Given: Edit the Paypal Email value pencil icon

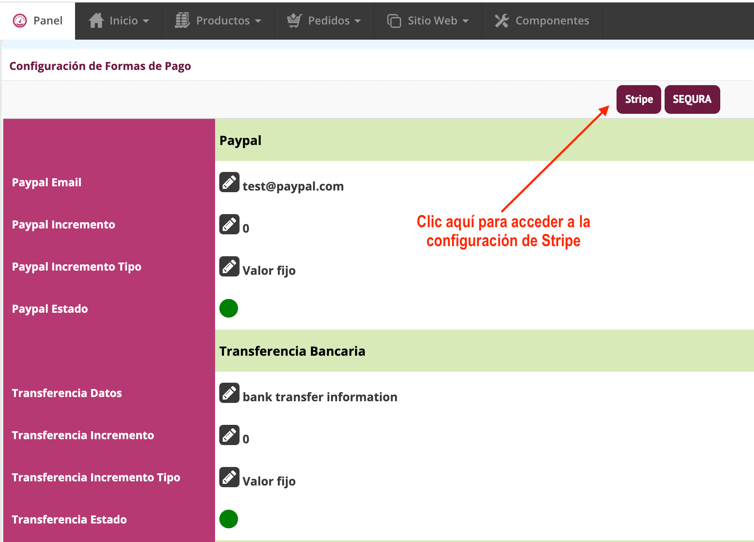Looking at the screenshot, I should (x=229, y=182).
